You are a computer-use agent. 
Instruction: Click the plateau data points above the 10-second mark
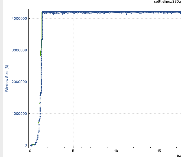[116, 12]
